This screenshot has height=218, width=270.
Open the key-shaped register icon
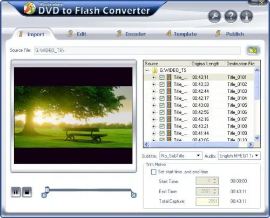(x=214, y=17)
